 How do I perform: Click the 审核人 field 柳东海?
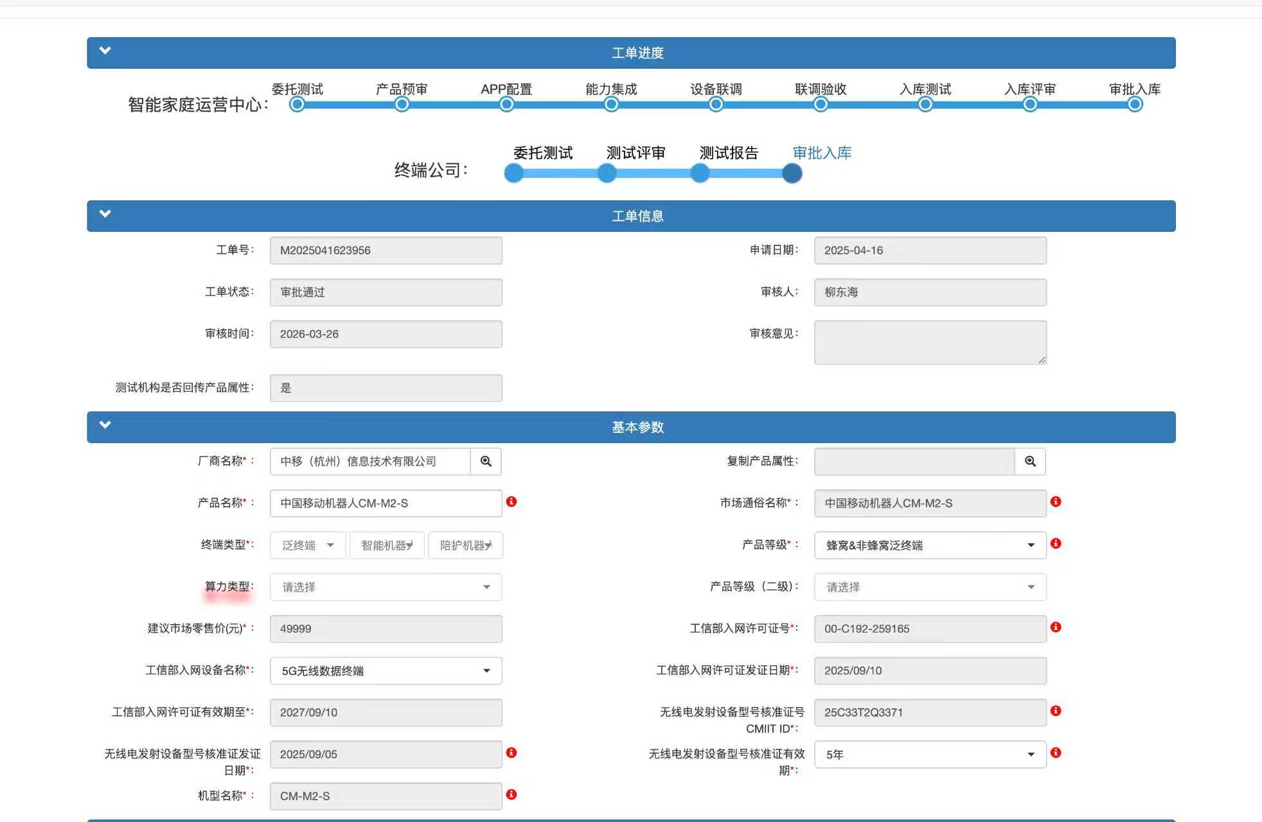coord(930,292)
